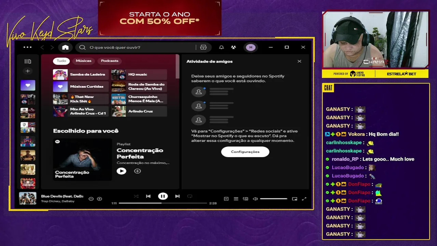Enter full screen player with arrows icon

point(304,199)
